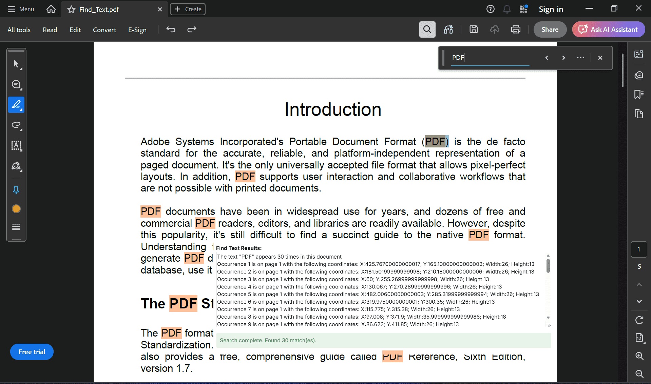
Task: Upload the file to cloud storage
Action: point(495,29)
